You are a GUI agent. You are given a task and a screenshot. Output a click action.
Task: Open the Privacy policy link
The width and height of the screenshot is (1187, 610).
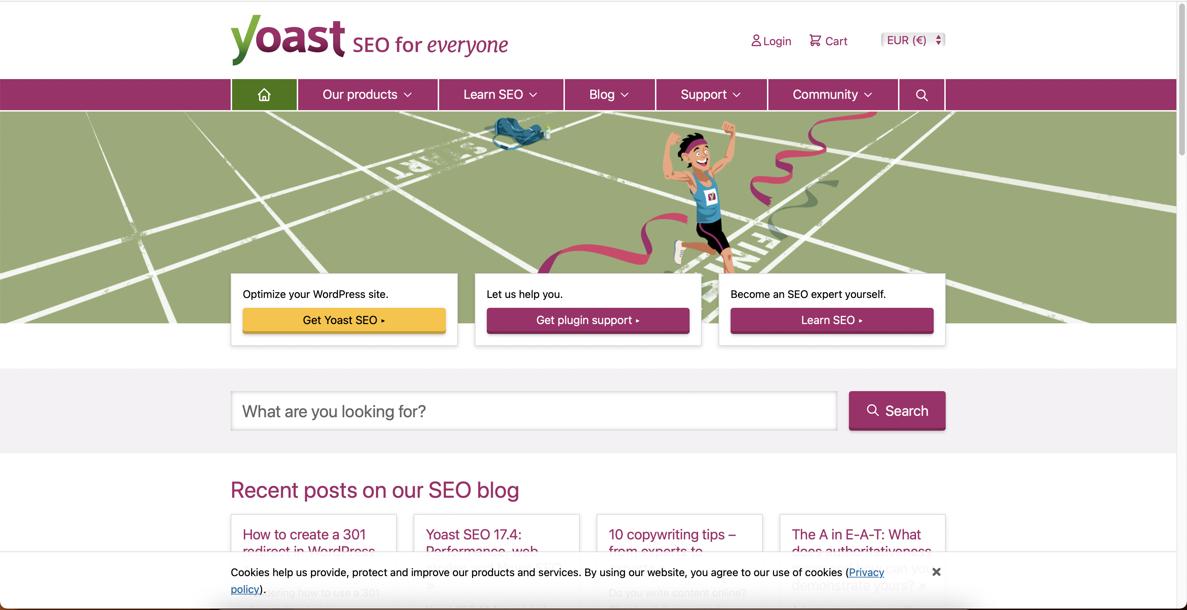(866, 572)
